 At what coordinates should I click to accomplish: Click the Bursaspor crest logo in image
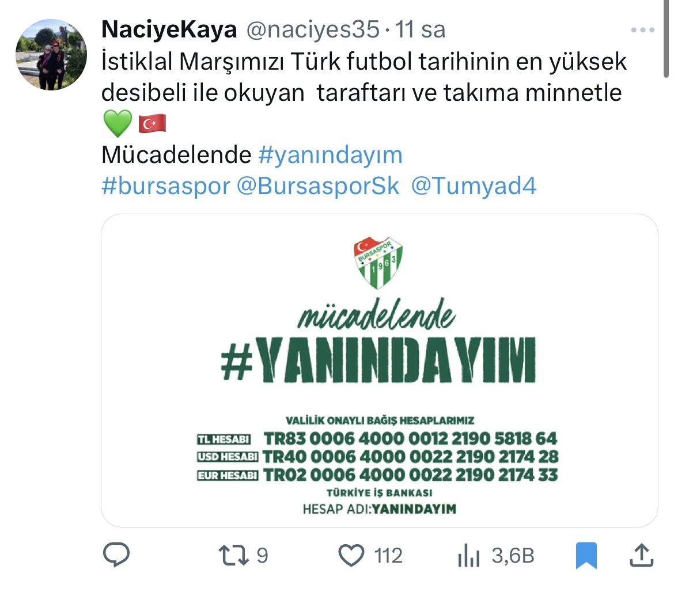378,262
